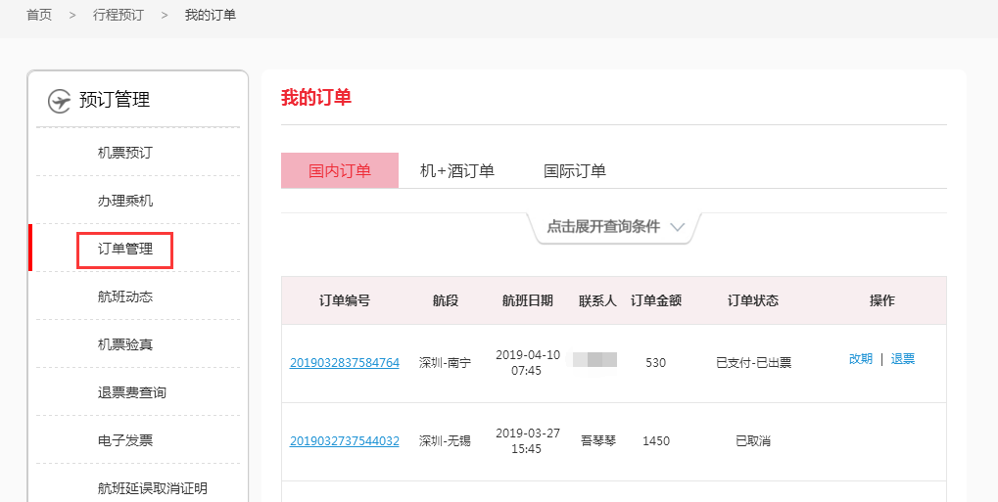Viewport: 998px width, 502px height.
Task: Open the 国际订单 tab
Action: tap(575, 170)
